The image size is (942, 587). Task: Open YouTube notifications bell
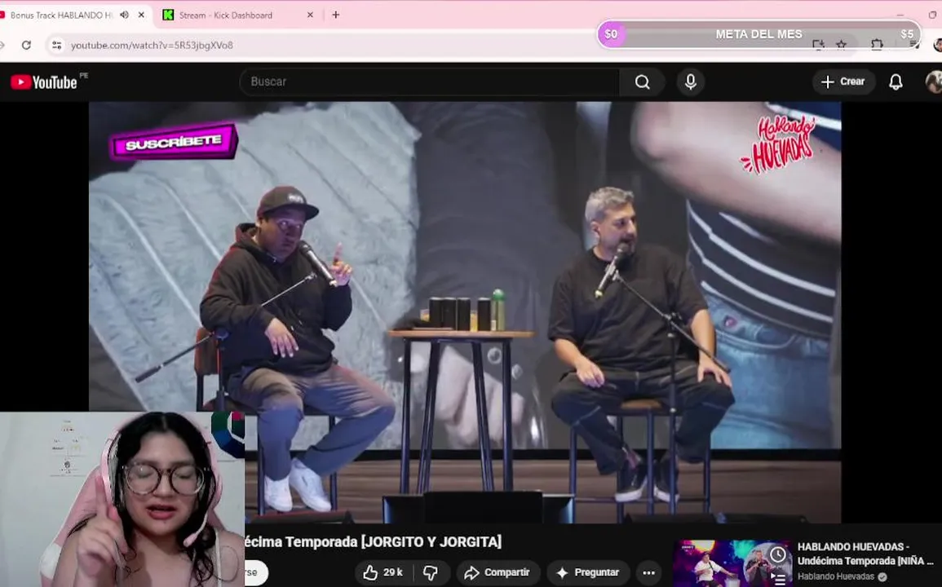[x=896, y=82]
